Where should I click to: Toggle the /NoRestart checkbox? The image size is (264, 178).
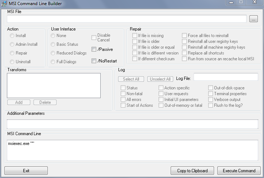pyautogui.click(x=94, y=61)
